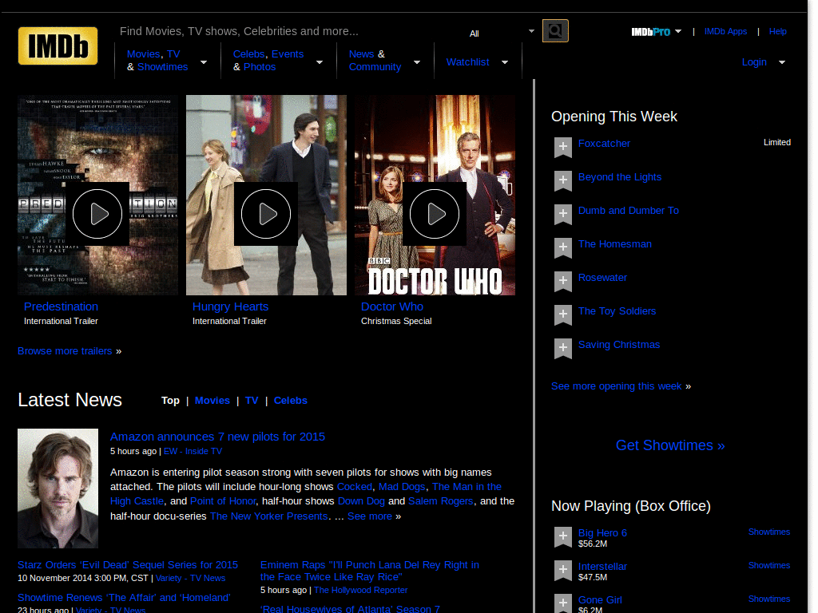Click into the Find Movies search field
818x613 pixels.
coord(289,31)
